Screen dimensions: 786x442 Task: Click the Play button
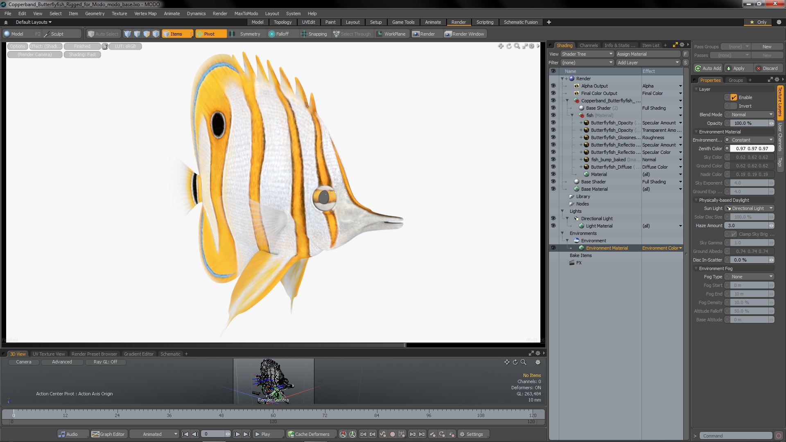pyautogui.click(x=268, y=434)
